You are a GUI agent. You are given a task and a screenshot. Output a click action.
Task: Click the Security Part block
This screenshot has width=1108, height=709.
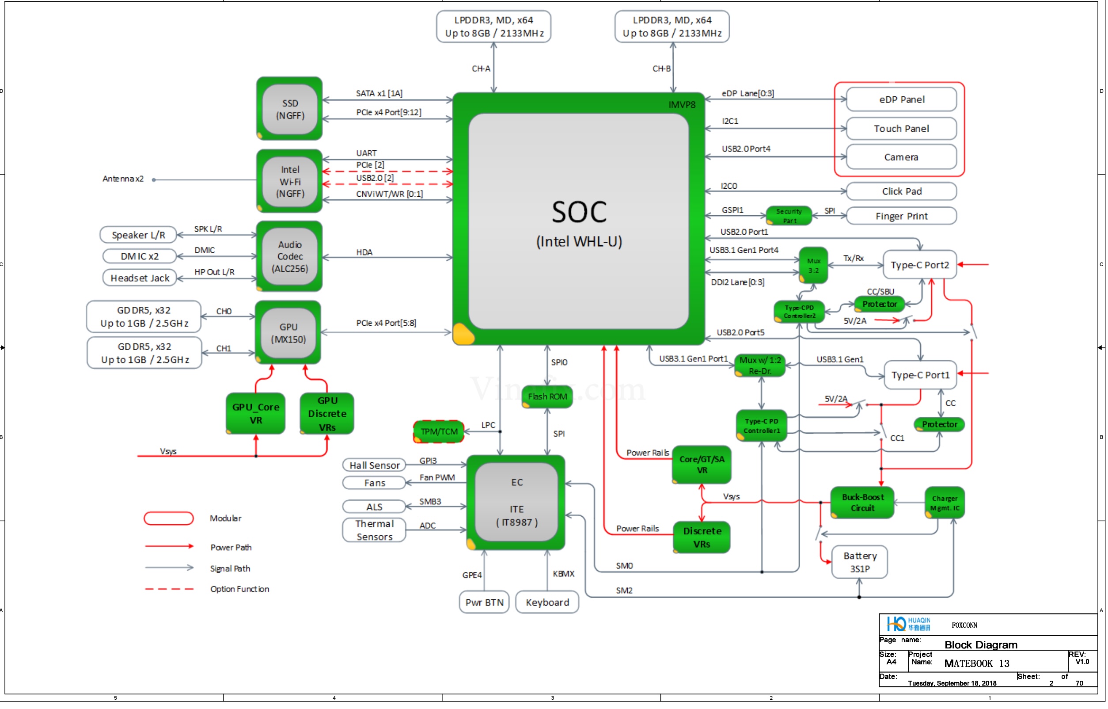789,216
